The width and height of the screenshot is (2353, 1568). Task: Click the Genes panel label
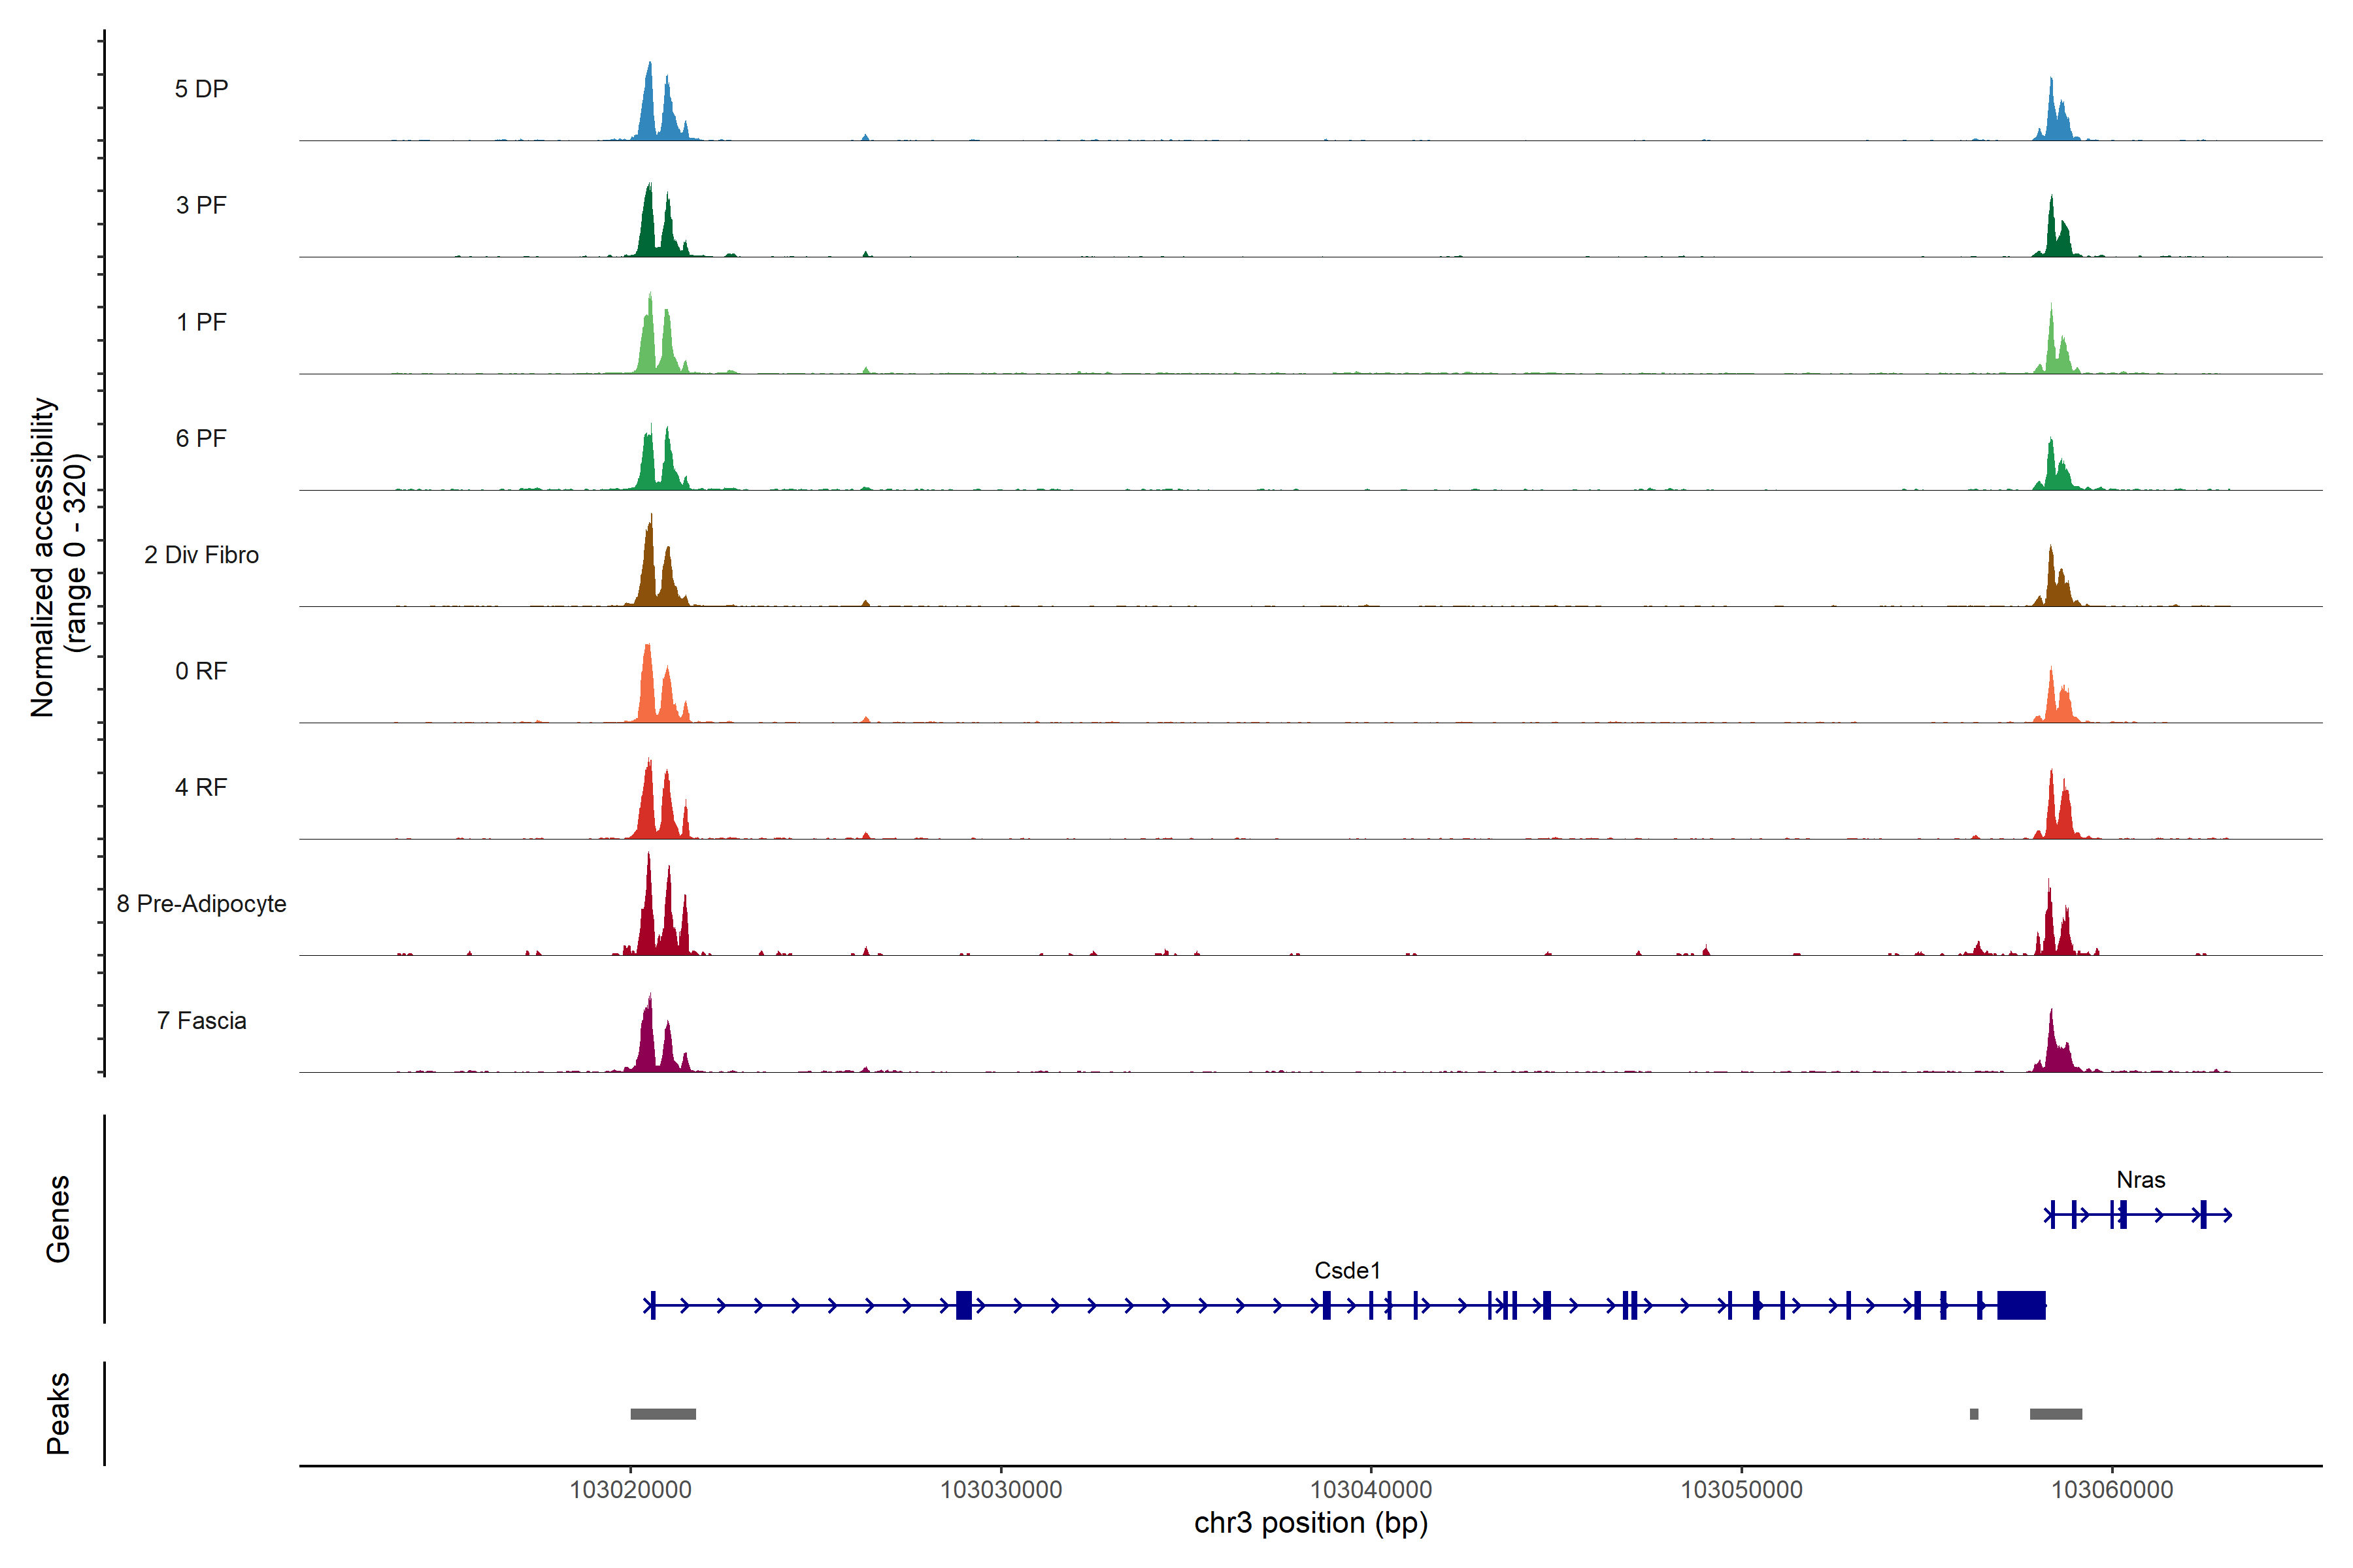(58, 1218)
